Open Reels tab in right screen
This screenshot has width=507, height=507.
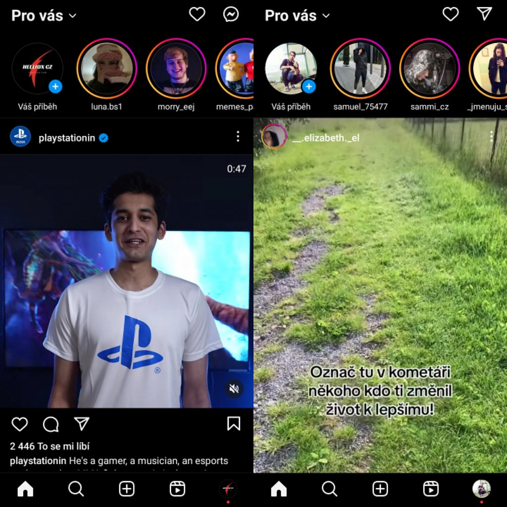click(431, 489)
